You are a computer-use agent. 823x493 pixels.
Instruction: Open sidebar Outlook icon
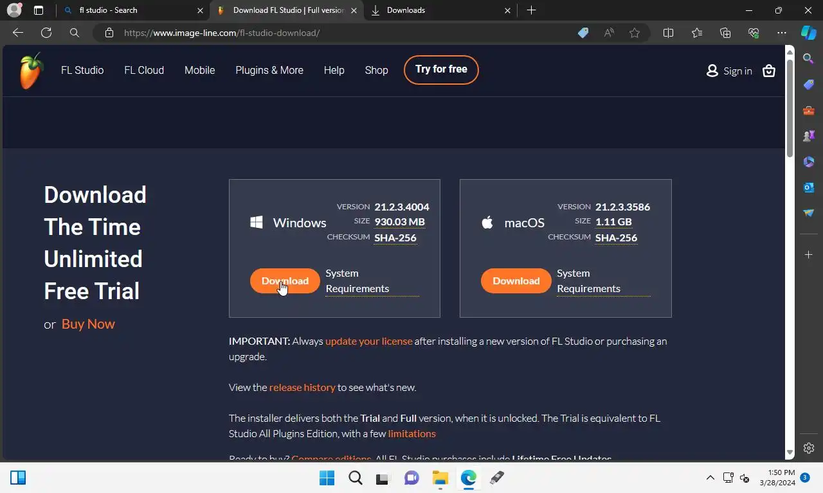[x=809, y=187]
